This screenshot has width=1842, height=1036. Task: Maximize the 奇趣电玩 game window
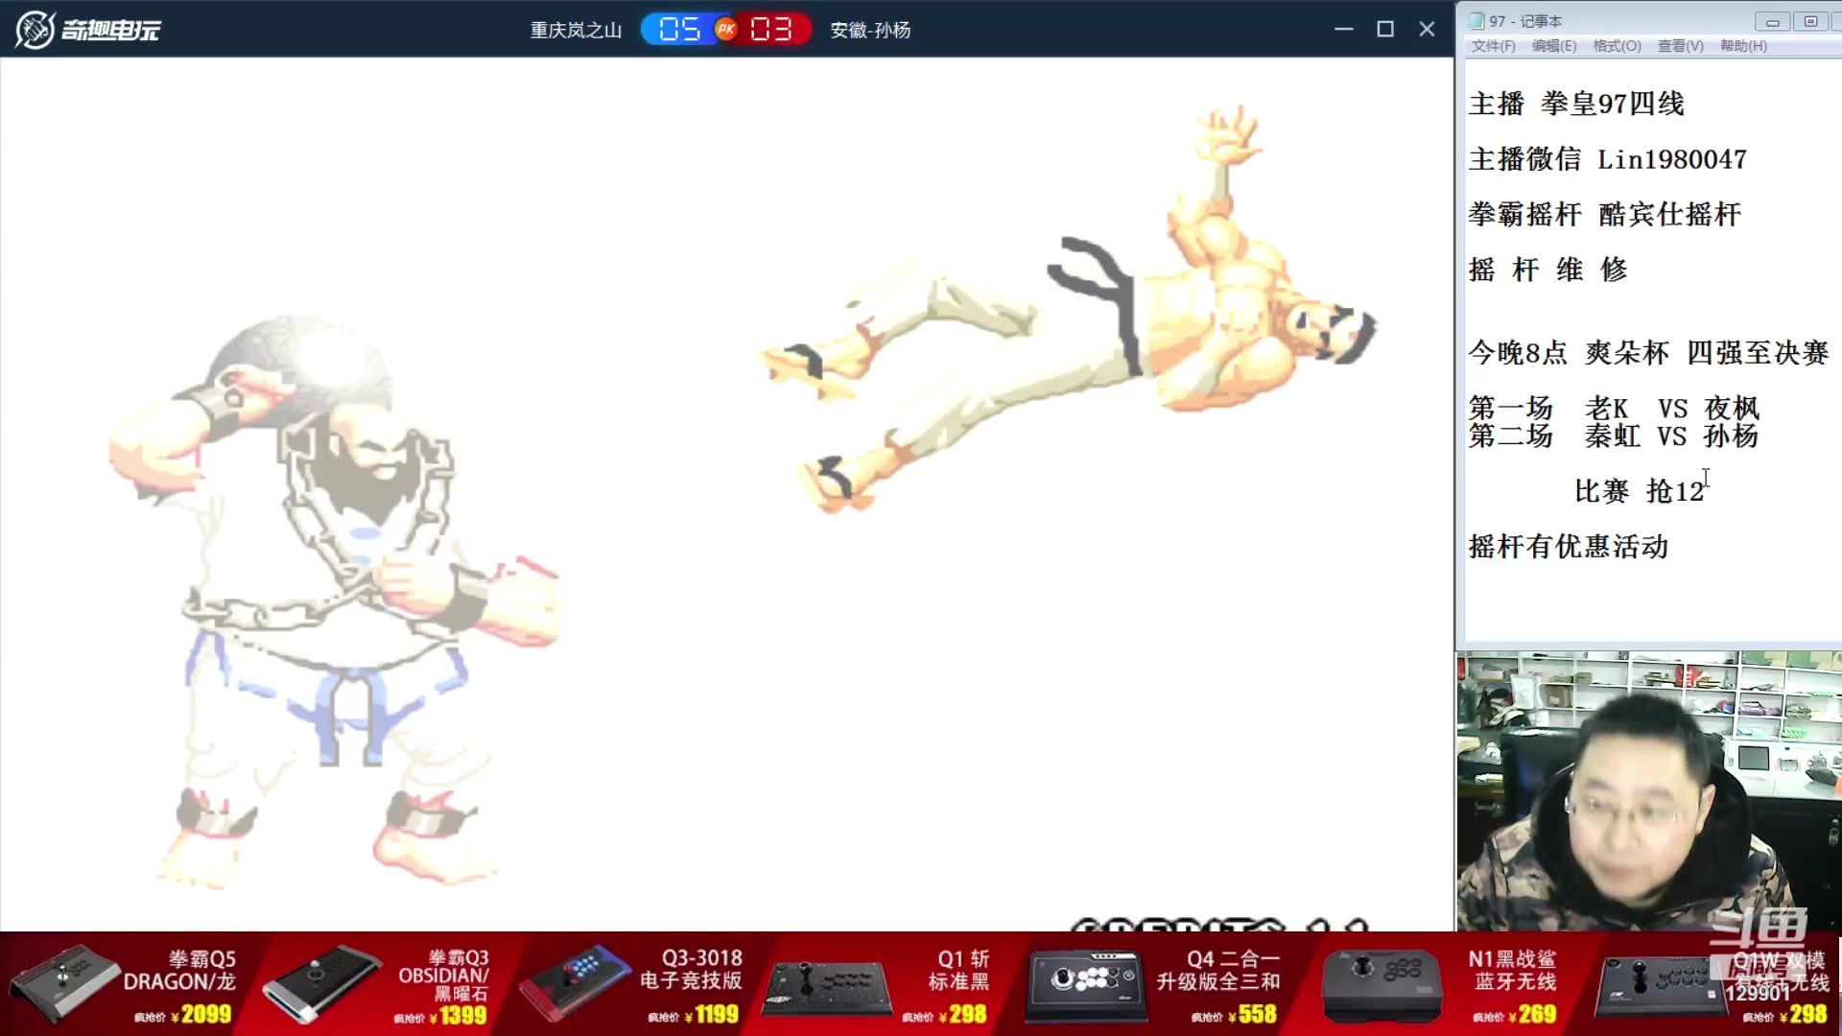coord(1385,30)
